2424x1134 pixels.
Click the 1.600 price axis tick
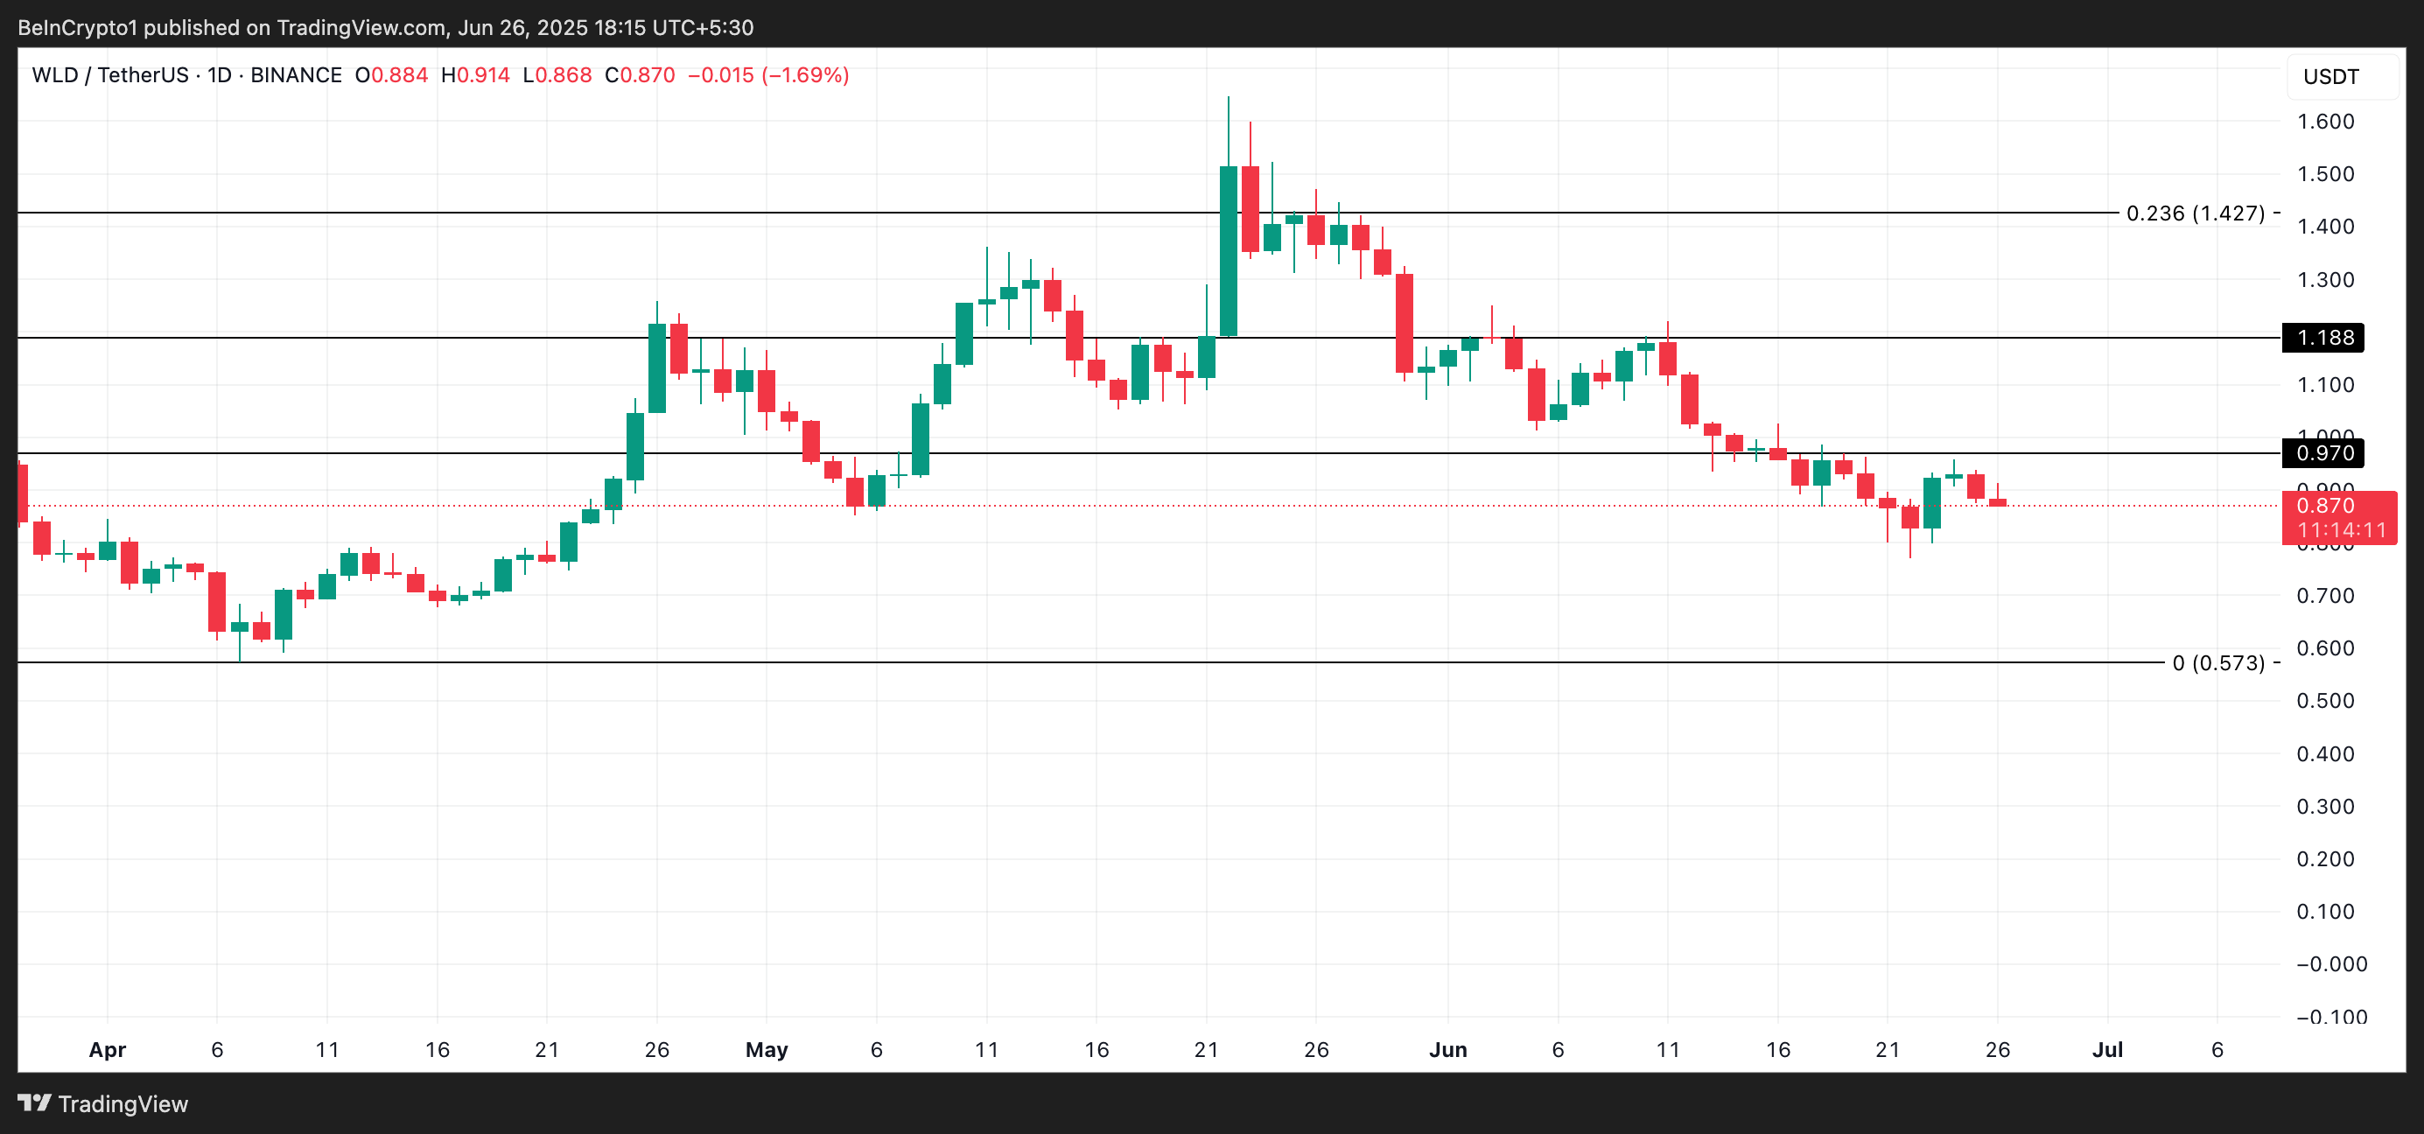click(x=2324, y=122)
